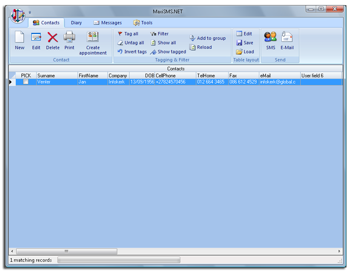Maximize the MaxiSMS.NET window
The image size is (355, 273).
[x=321, y=9]
